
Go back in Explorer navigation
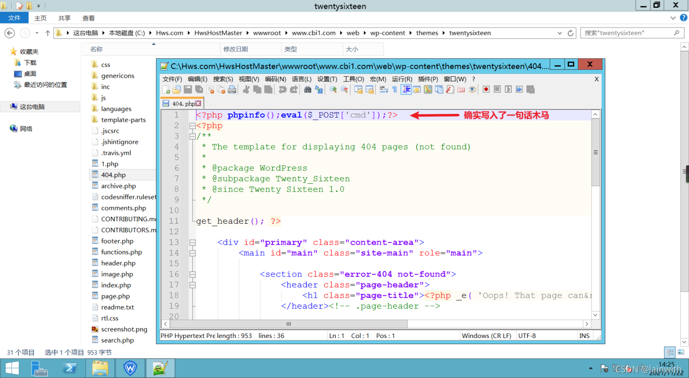point(10,33)
